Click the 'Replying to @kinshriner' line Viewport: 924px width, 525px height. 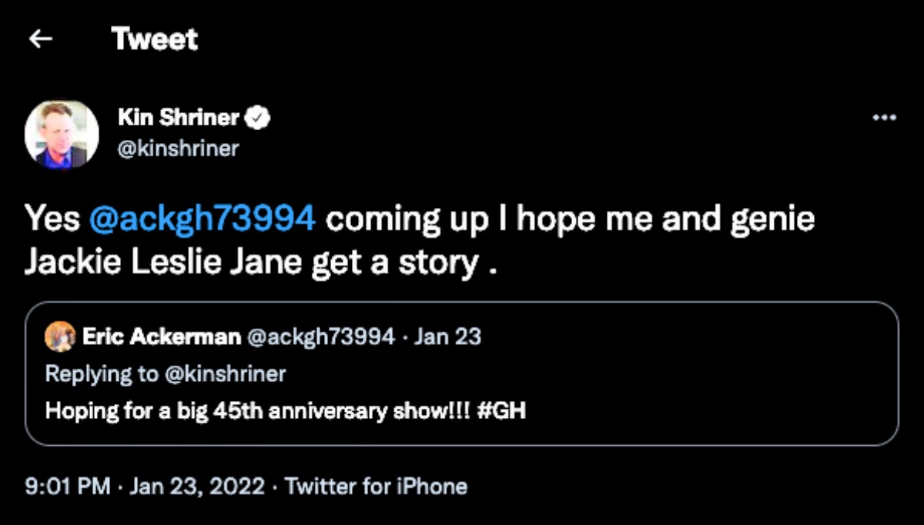166,374
